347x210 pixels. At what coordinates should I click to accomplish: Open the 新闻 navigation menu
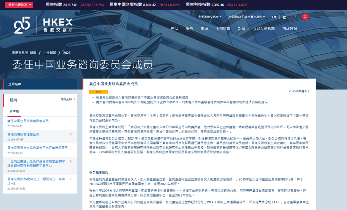[241, 29]
